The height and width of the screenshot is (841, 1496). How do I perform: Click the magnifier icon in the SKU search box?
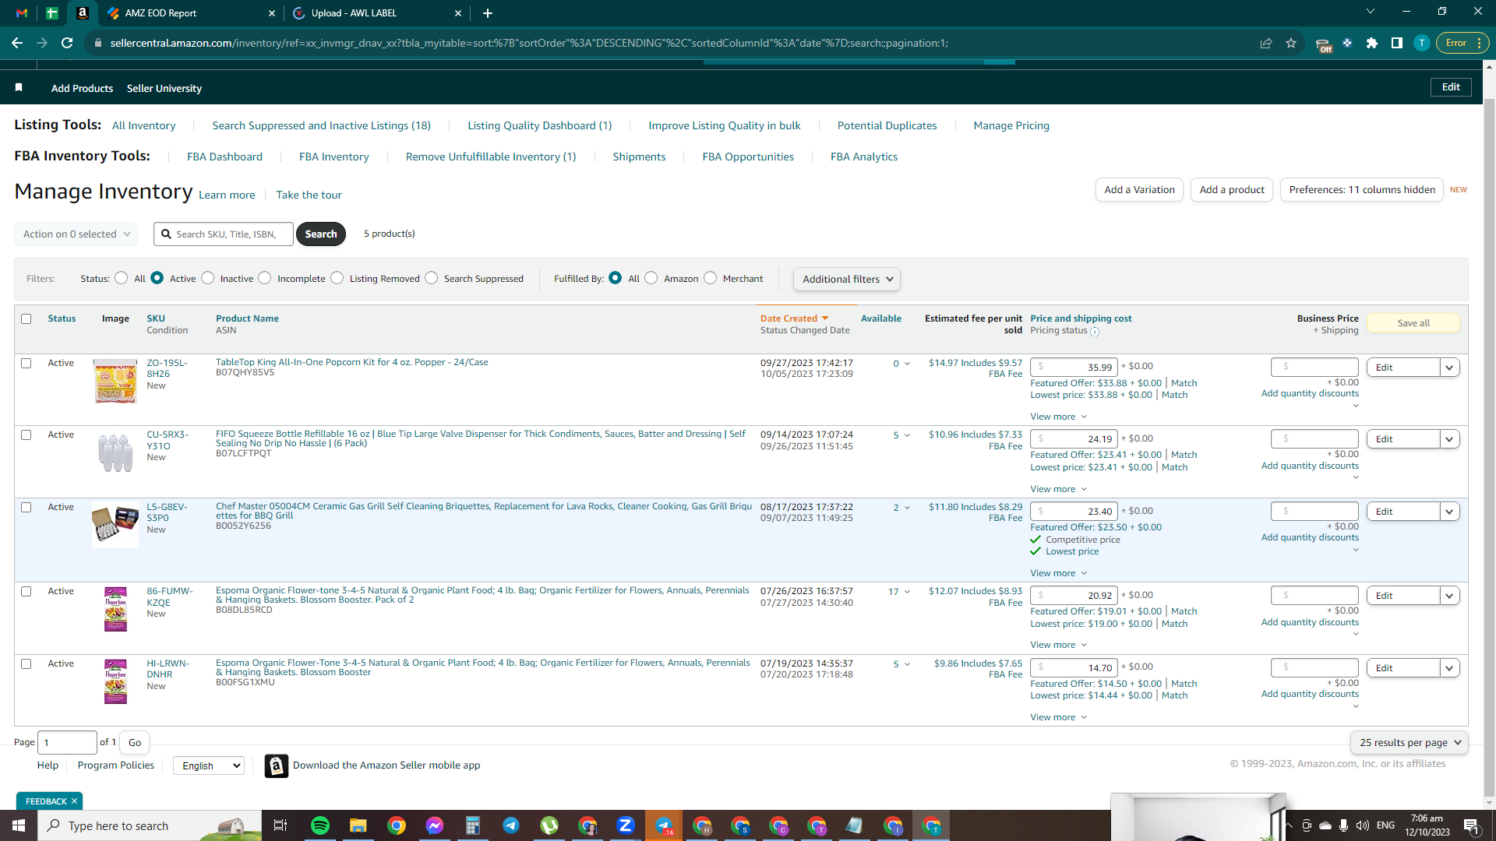166,234
